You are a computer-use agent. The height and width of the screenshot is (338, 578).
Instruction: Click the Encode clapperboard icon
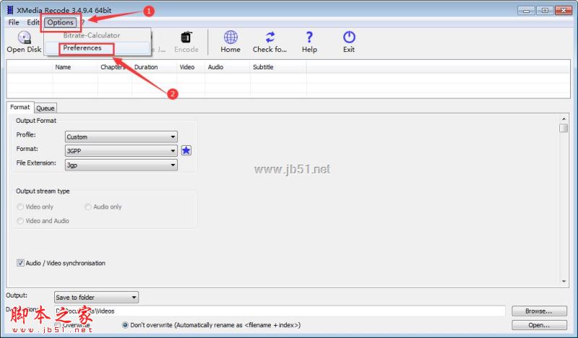(186, 38)
